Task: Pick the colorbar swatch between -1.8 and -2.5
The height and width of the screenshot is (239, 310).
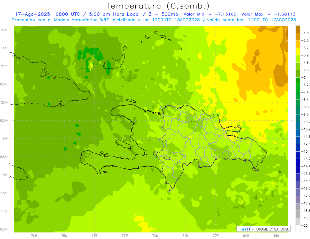Action: (x=298, y=37)
